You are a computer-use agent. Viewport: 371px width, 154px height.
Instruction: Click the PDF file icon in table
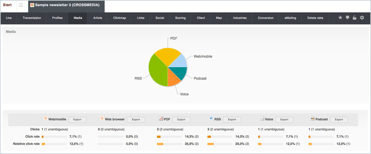click(x=161, y=119)
